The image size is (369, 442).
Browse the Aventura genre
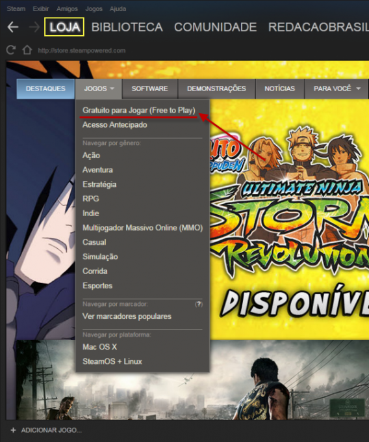(97, 170)
